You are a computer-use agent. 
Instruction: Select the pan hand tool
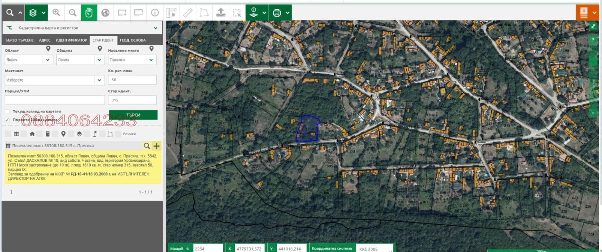[x=89, y=13]
